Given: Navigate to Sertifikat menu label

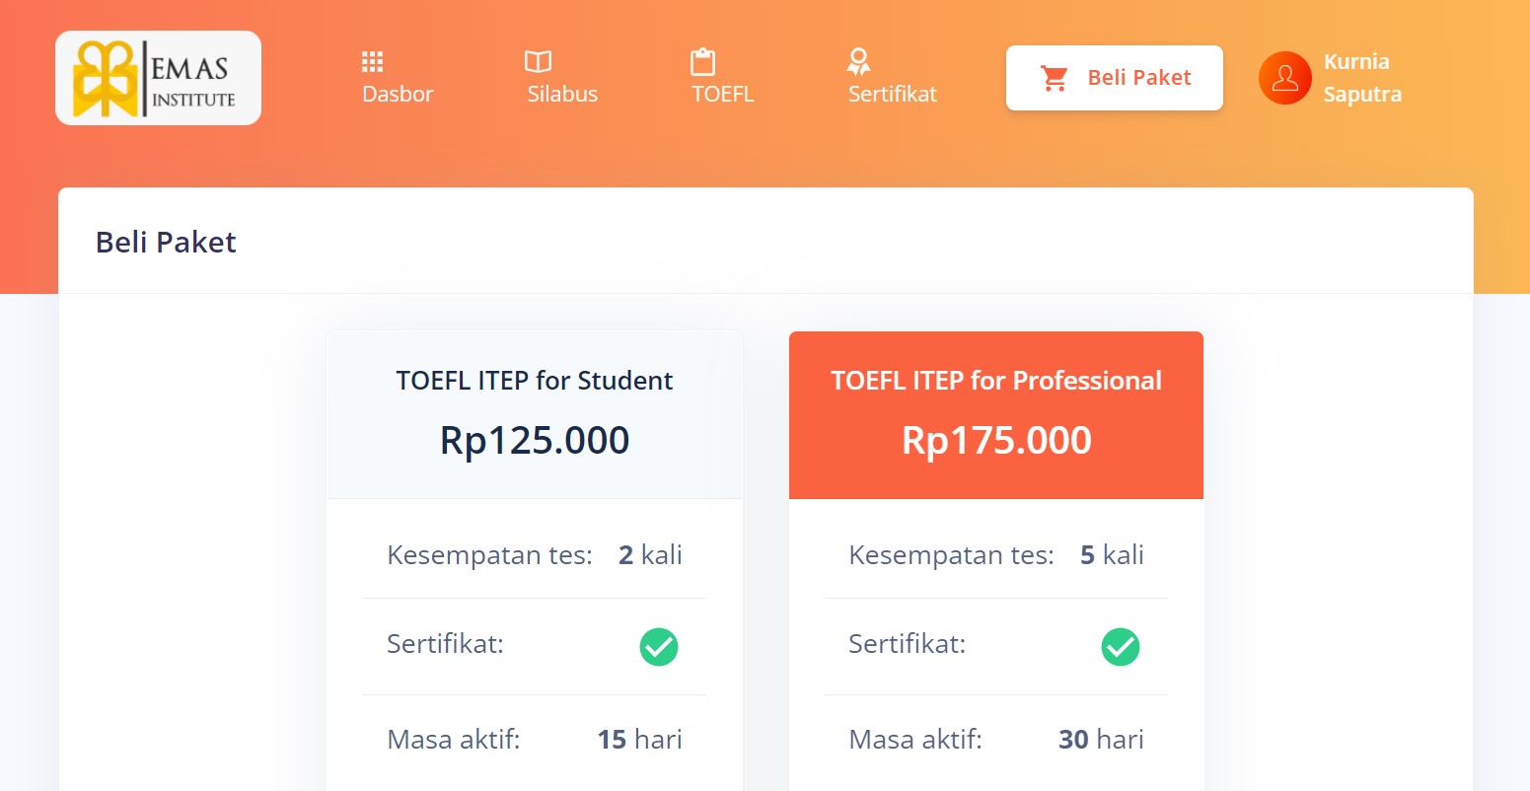Looking at the screenshot, I should [892, 94].
